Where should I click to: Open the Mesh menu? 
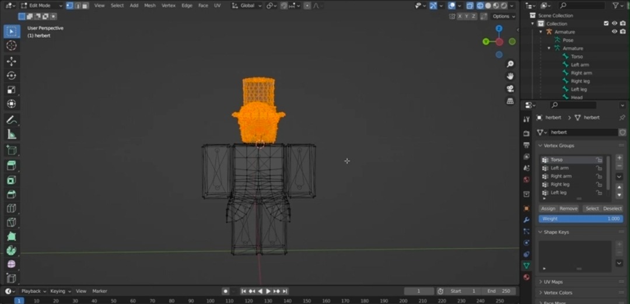(150, 5)
